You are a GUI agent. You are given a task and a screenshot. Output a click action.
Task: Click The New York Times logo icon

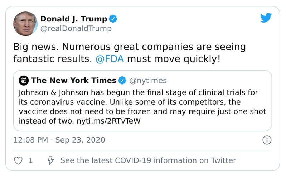click(x=24, y=80)
